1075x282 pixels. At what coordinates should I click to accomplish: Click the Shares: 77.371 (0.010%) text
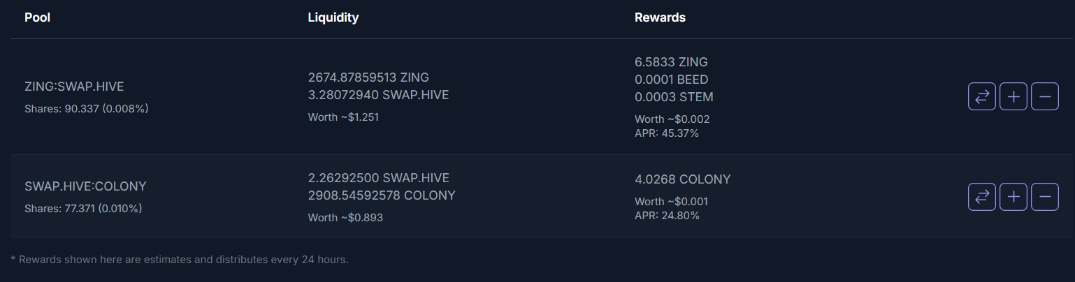(83, 209)
